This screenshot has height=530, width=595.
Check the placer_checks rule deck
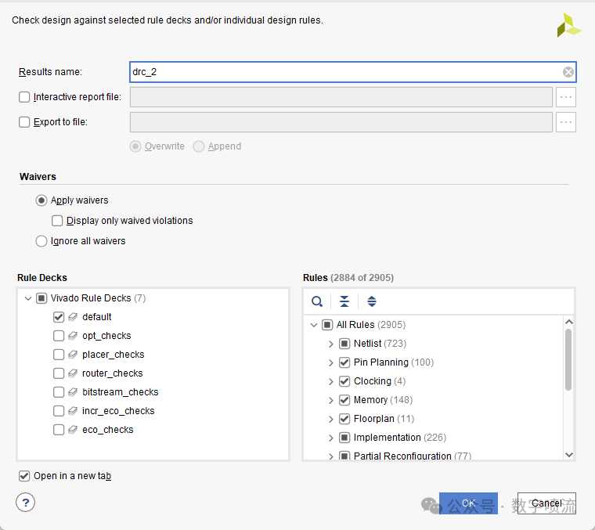point(59,355)
